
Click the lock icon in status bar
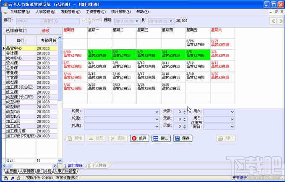pyautogui.click(x=6, y=178)
